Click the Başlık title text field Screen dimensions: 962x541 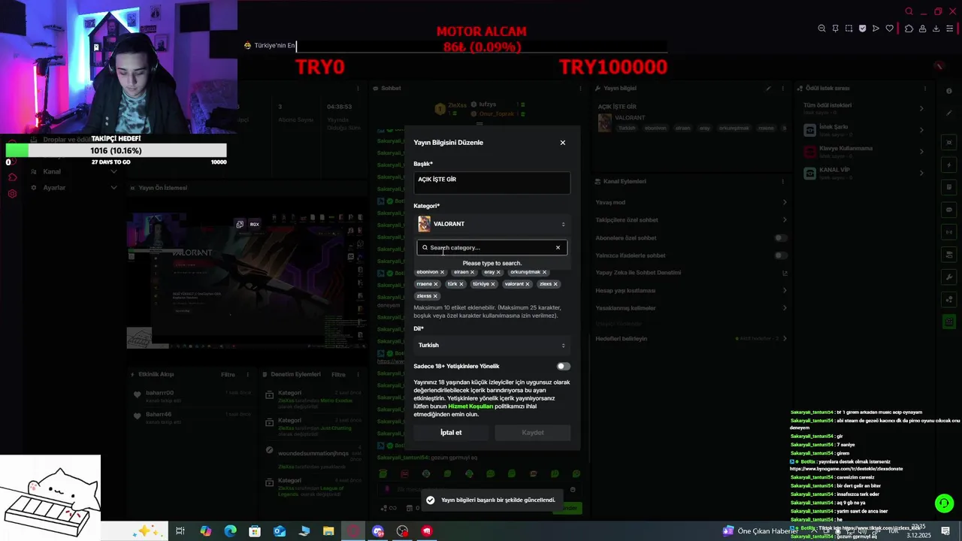[492, 183]
